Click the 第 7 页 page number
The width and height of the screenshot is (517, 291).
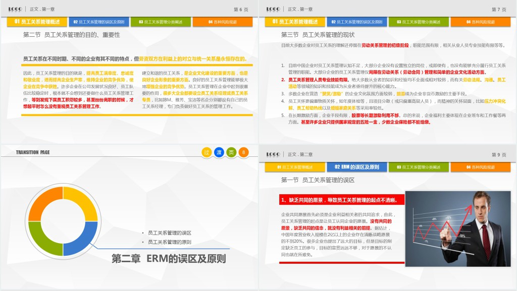pyautogui.click(x=499, y=10)
